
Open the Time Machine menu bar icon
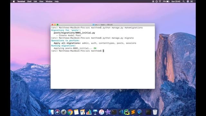click(x=156, y=1)
